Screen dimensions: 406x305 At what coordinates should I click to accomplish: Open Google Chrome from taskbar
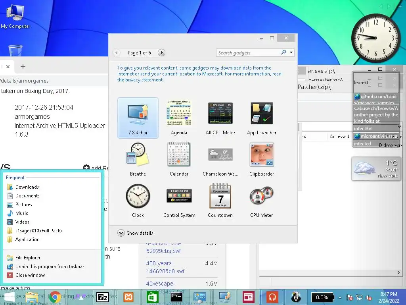[x=55, y=297]
